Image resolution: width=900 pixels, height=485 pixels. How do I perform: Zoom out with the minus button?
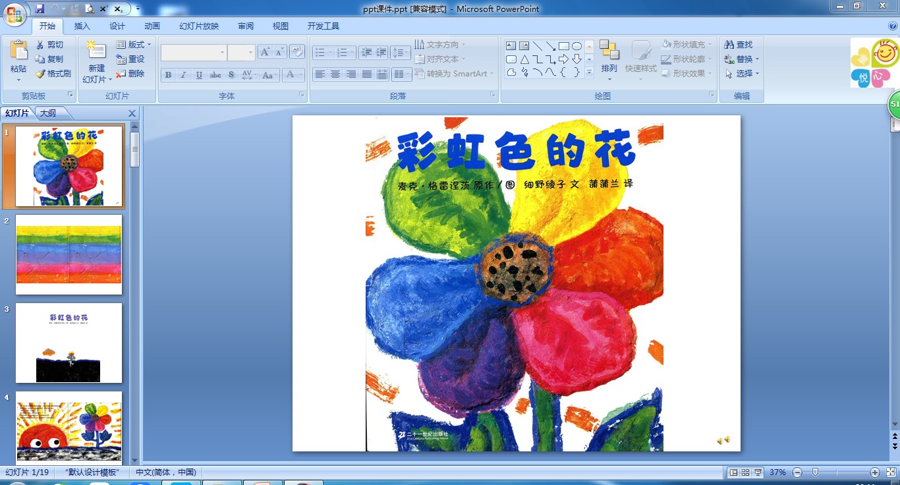[797, 472]
